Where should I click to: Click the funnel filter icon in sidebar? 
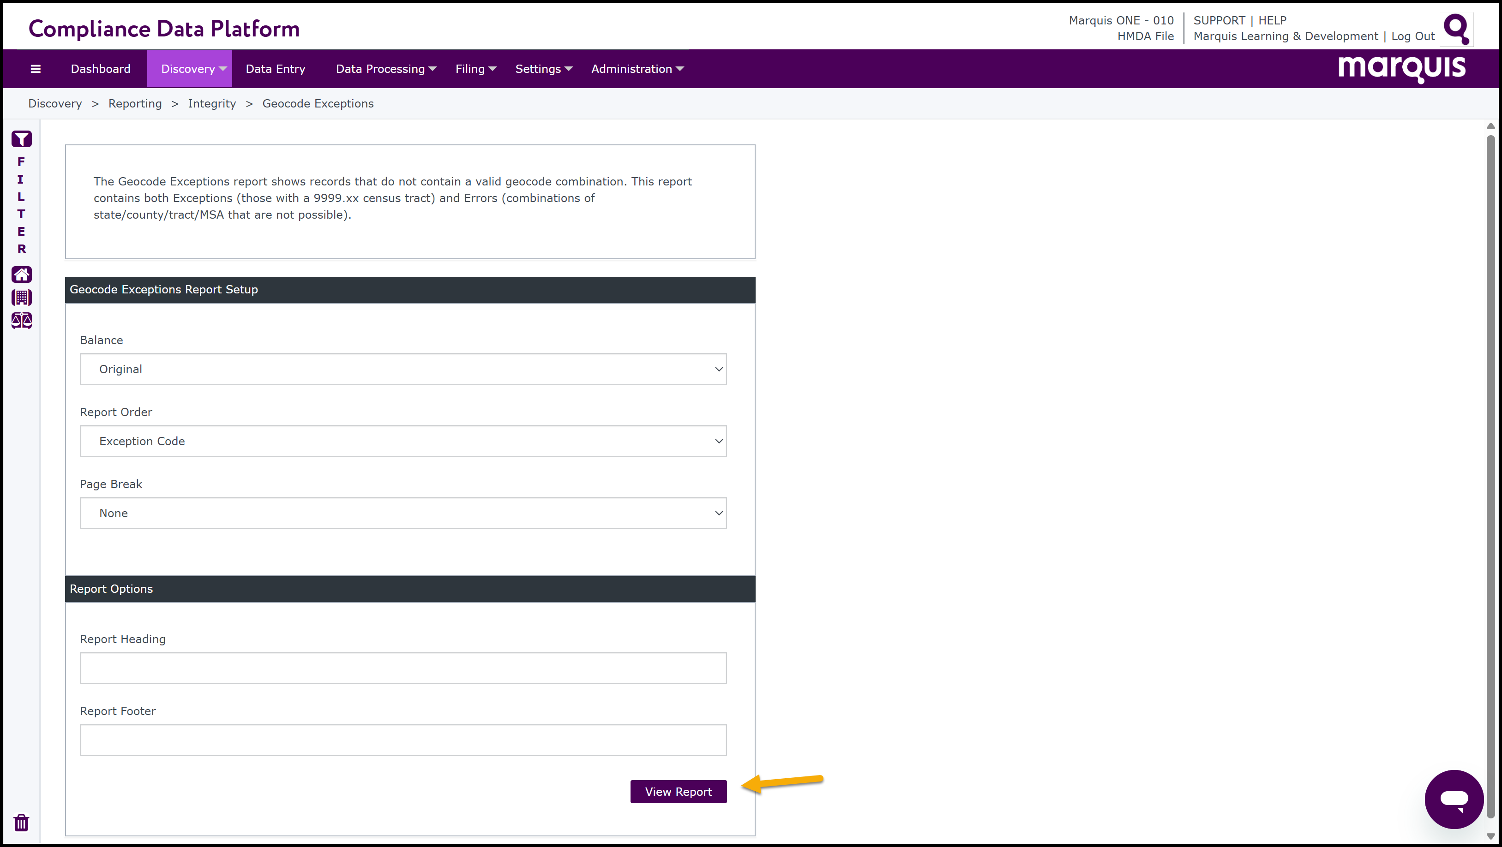22,139
